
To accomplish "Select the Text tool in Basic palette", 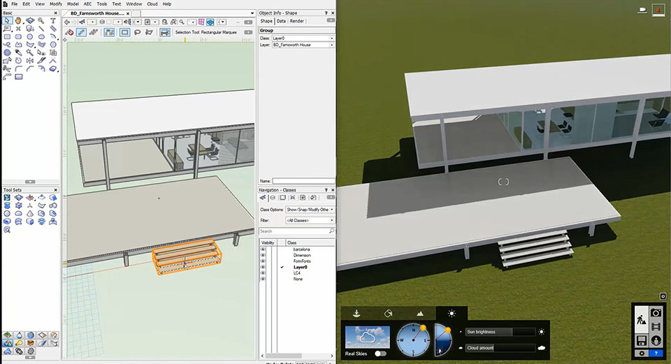I will [x=53, y=21].
